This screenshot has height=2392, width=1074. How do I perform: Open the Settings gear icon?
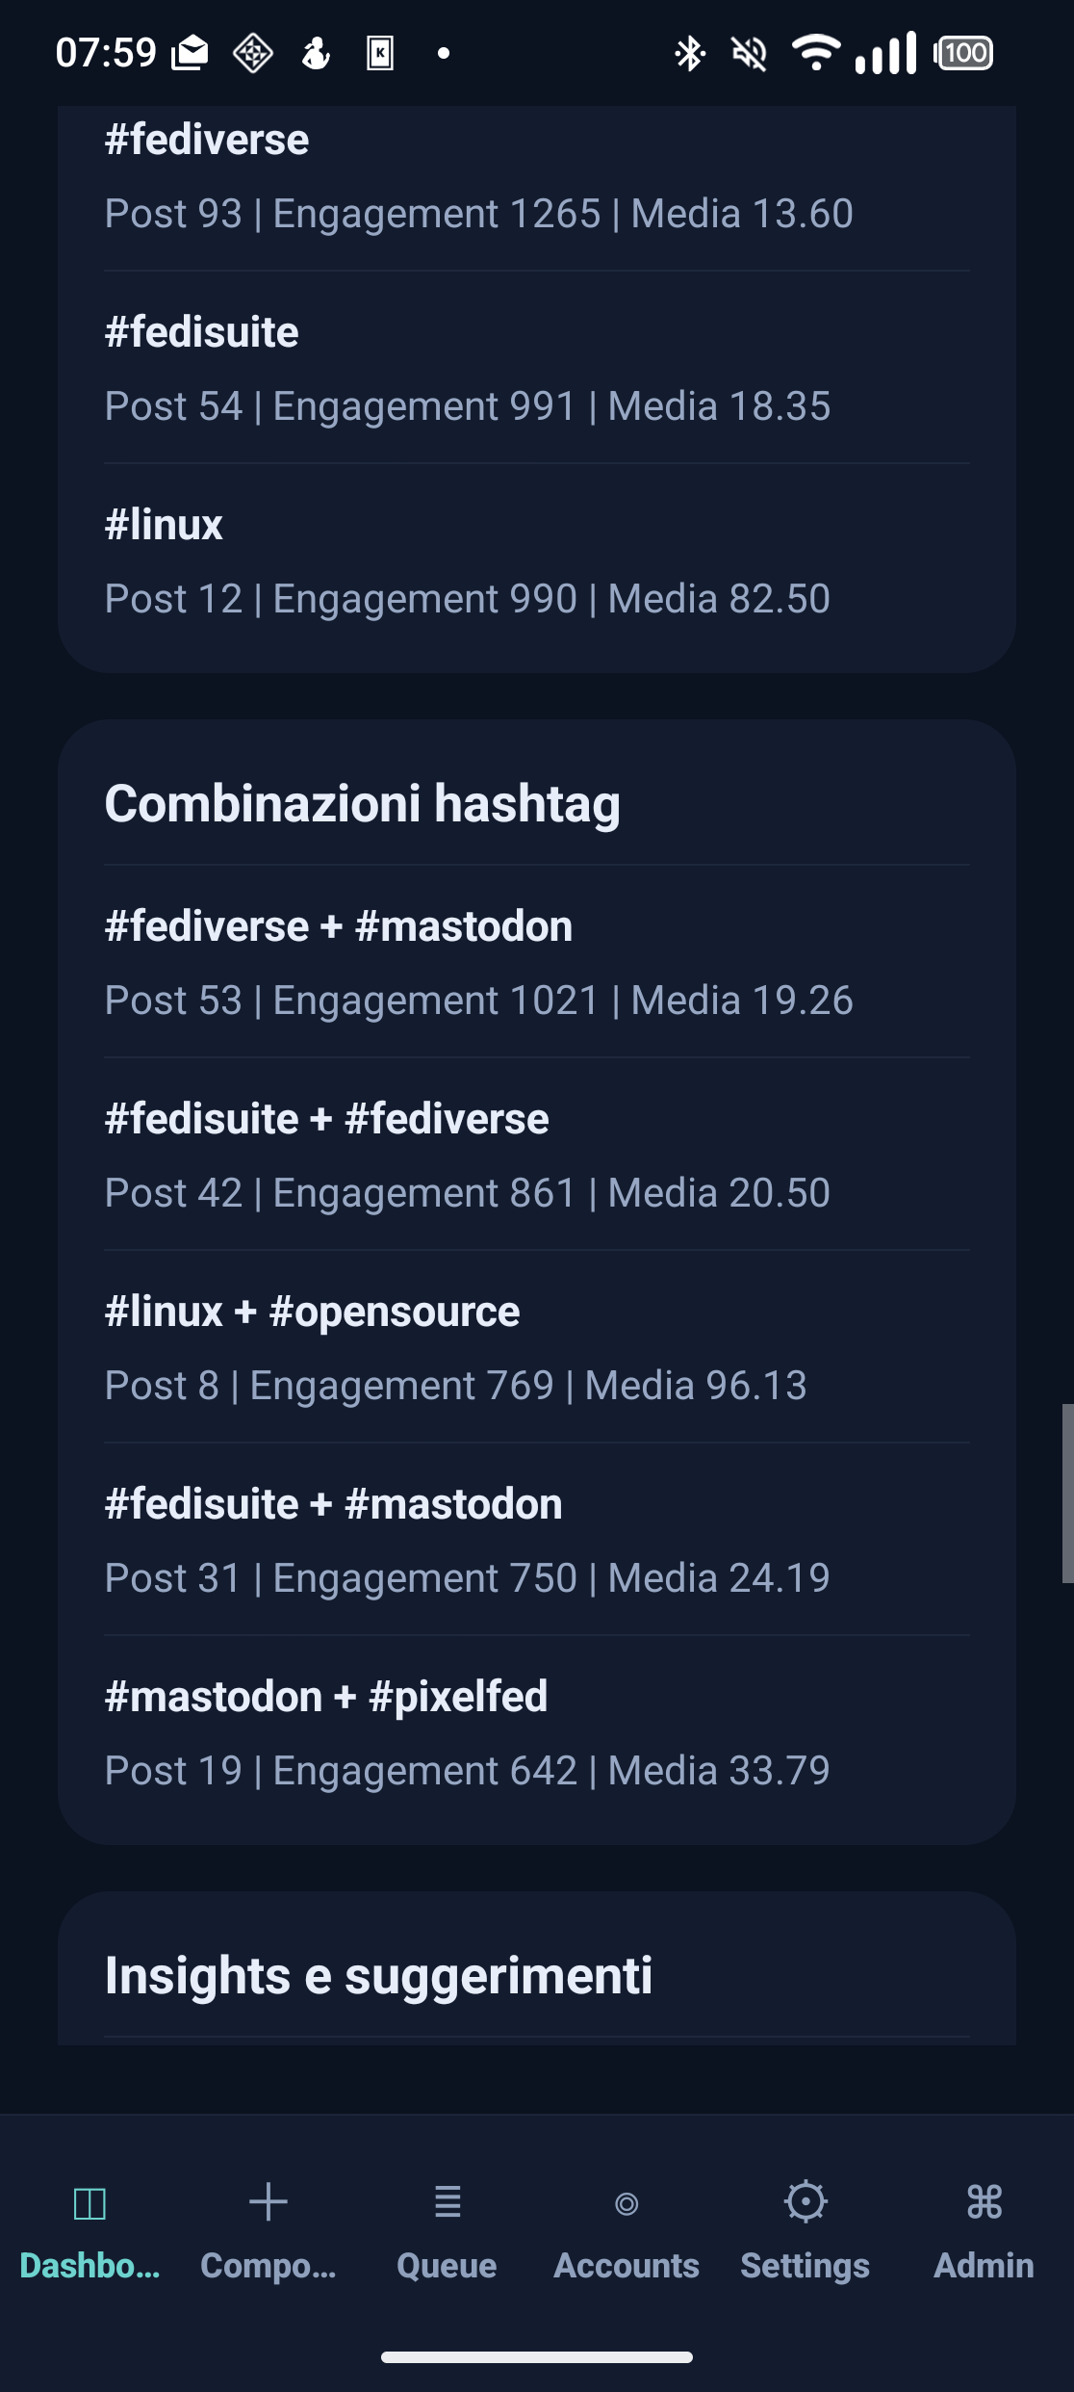pyautogui.click(x=805, y=2201)
